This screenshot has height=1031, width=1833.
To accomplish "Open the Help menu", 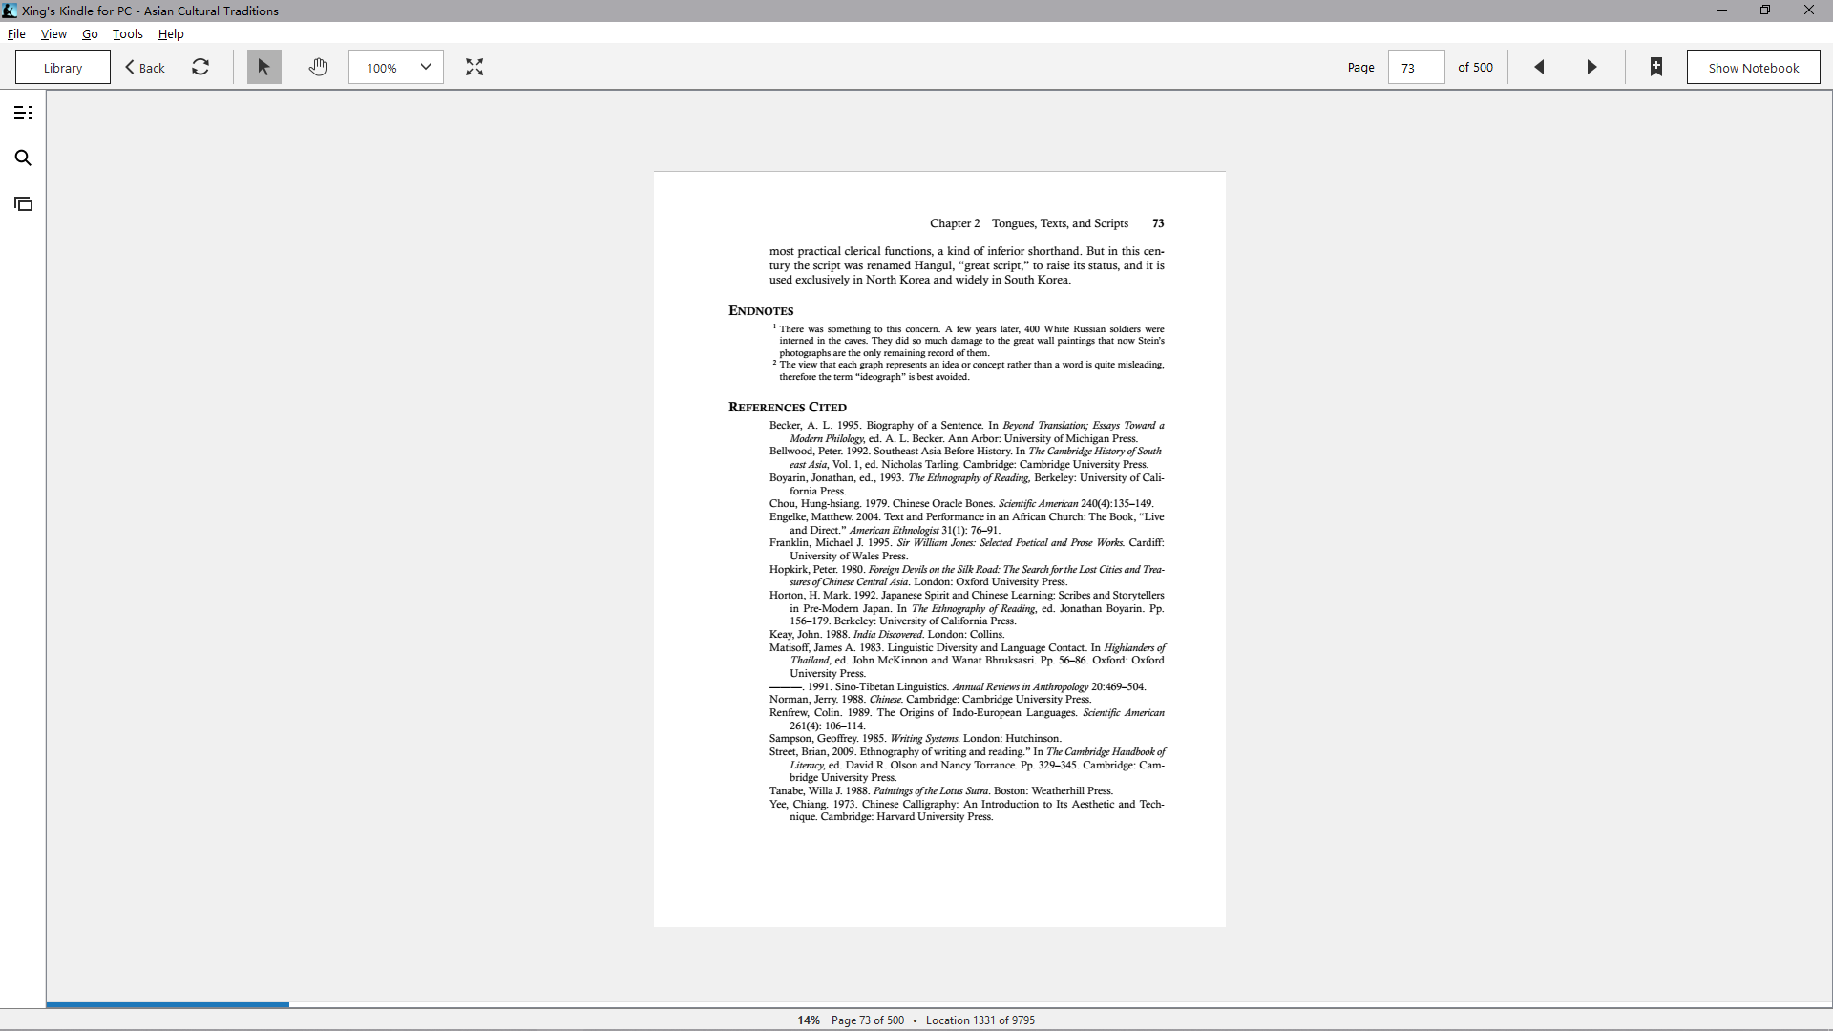I will [171, 33].
